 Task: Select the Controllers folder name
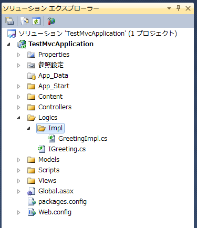(x=55, y=107)
